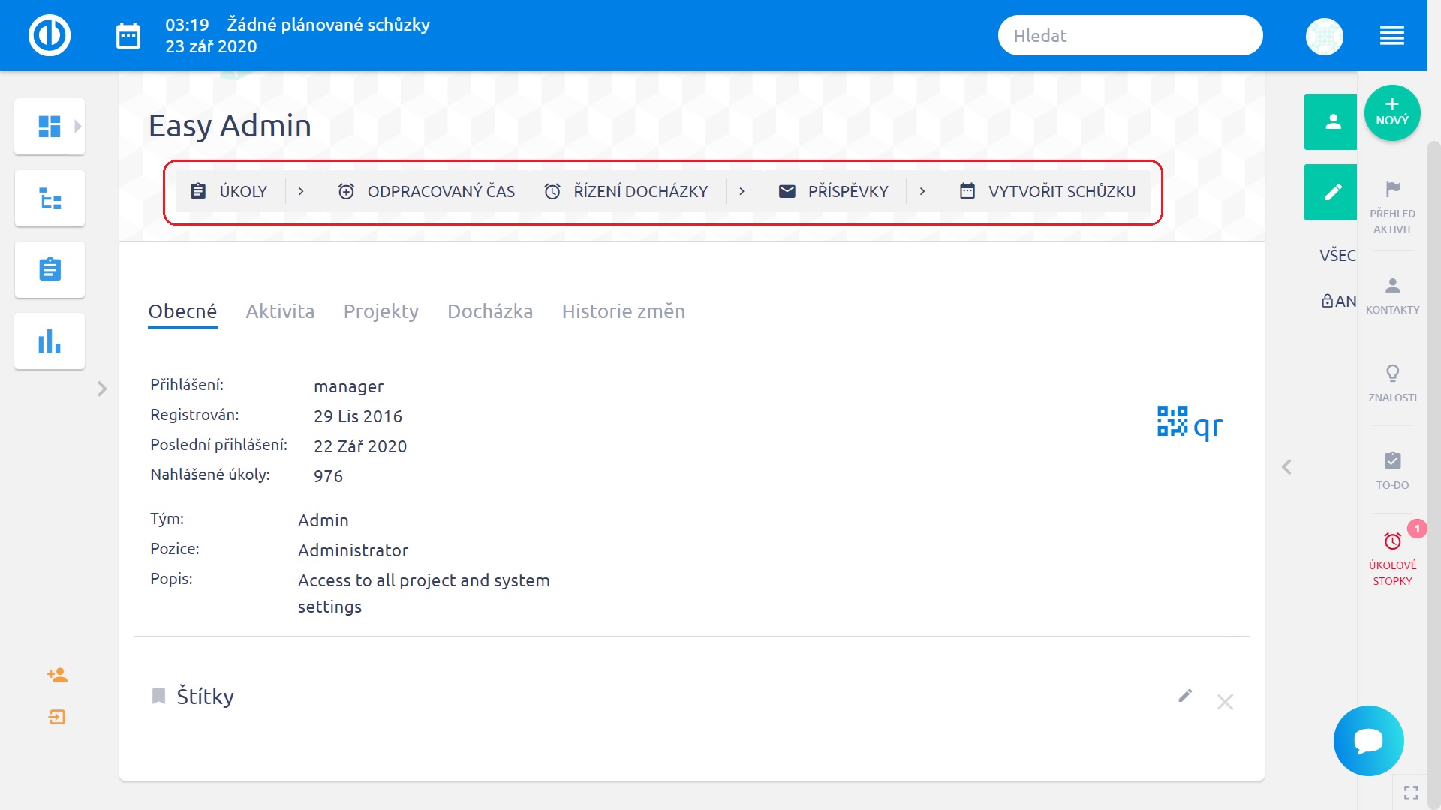This screenshot has width=1441, height=810.
Task: Click the Easy Redmine logo icon
Action: click(x=50, y=35)
